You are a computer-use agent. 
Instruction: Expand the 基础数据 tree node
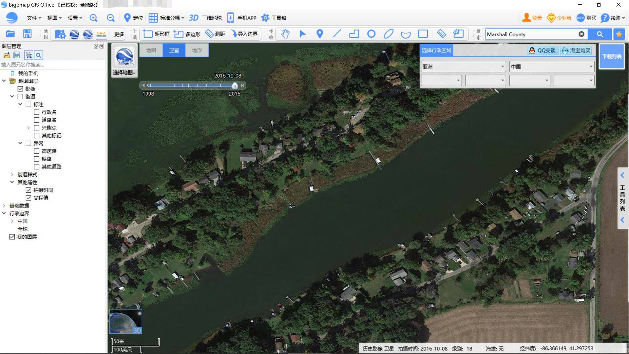(4, 206)
